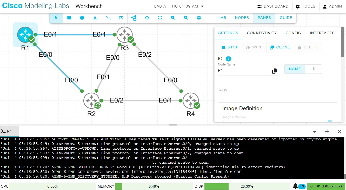
Task: Expand the console pane dropdown arrow
Action: (x=315, y=131)
